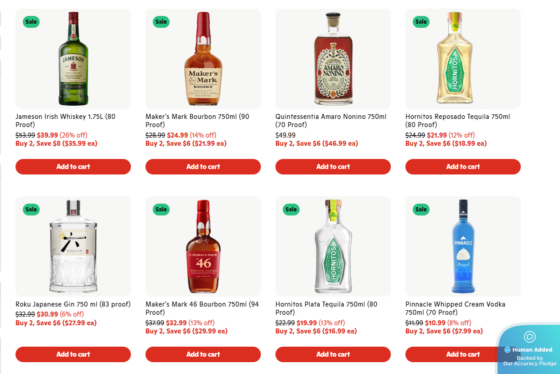Viewport: 560px width, 374px height.
Task: Add Hornitos Reposado Tequila to cart
Action: tap(463, 167)
